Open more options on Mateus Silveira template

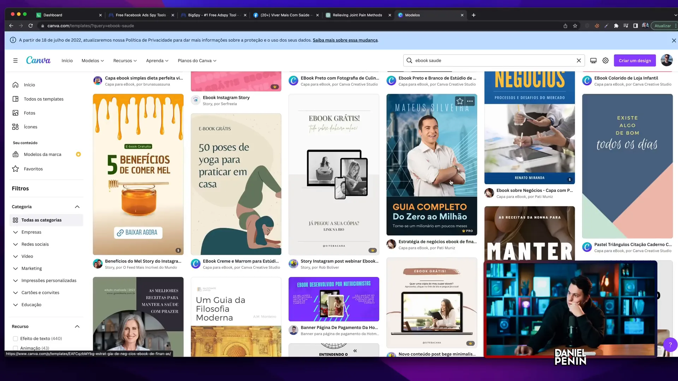coord(470,102)
